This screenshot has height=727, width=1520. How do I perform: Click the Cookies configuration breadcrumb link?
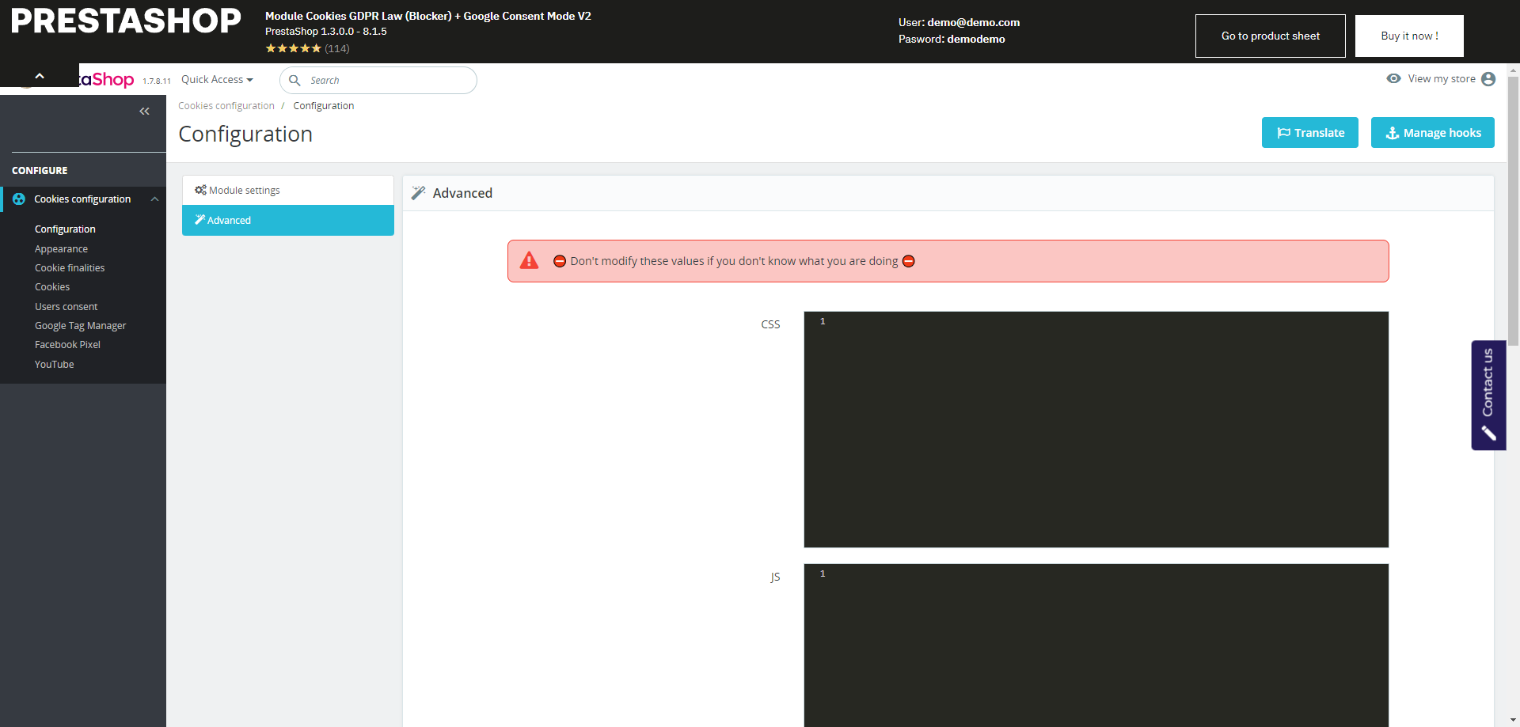[x=226, y=106]
